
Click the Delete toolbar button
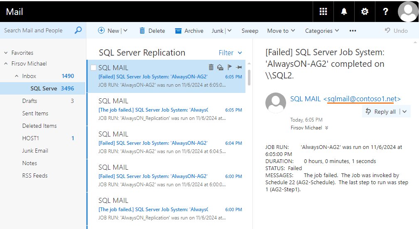pos(152,31)
